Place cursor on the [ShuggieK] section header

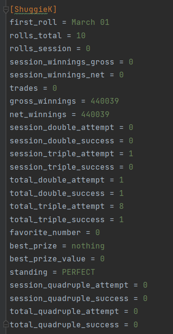click(33, 10)
